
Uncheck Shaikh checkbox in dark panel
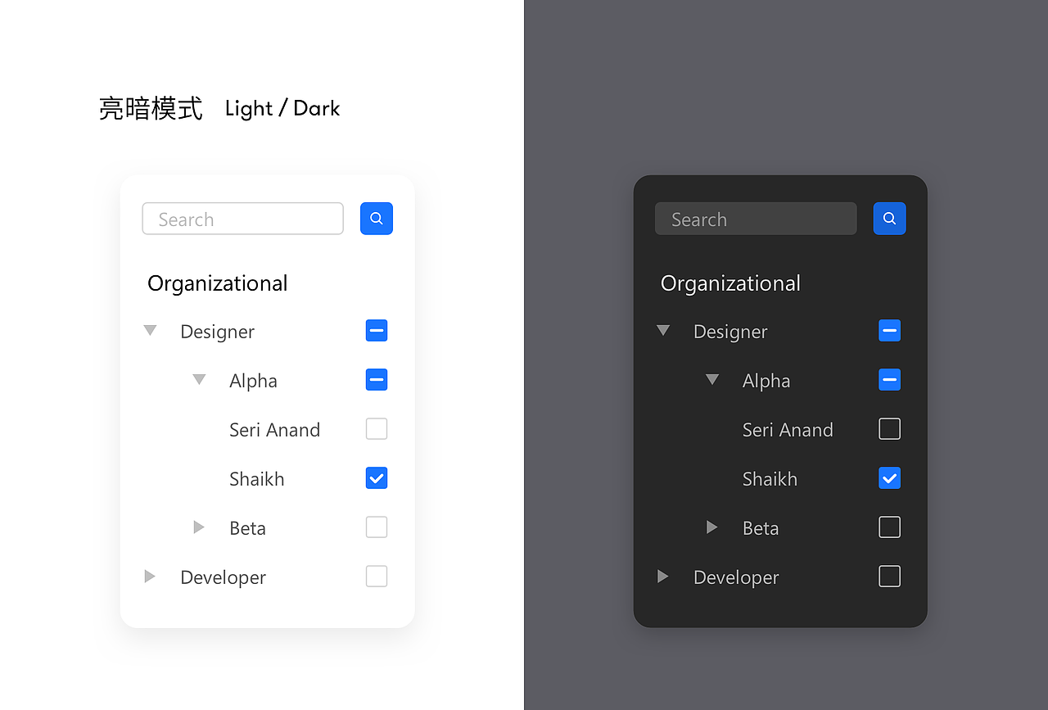point(890,478)
